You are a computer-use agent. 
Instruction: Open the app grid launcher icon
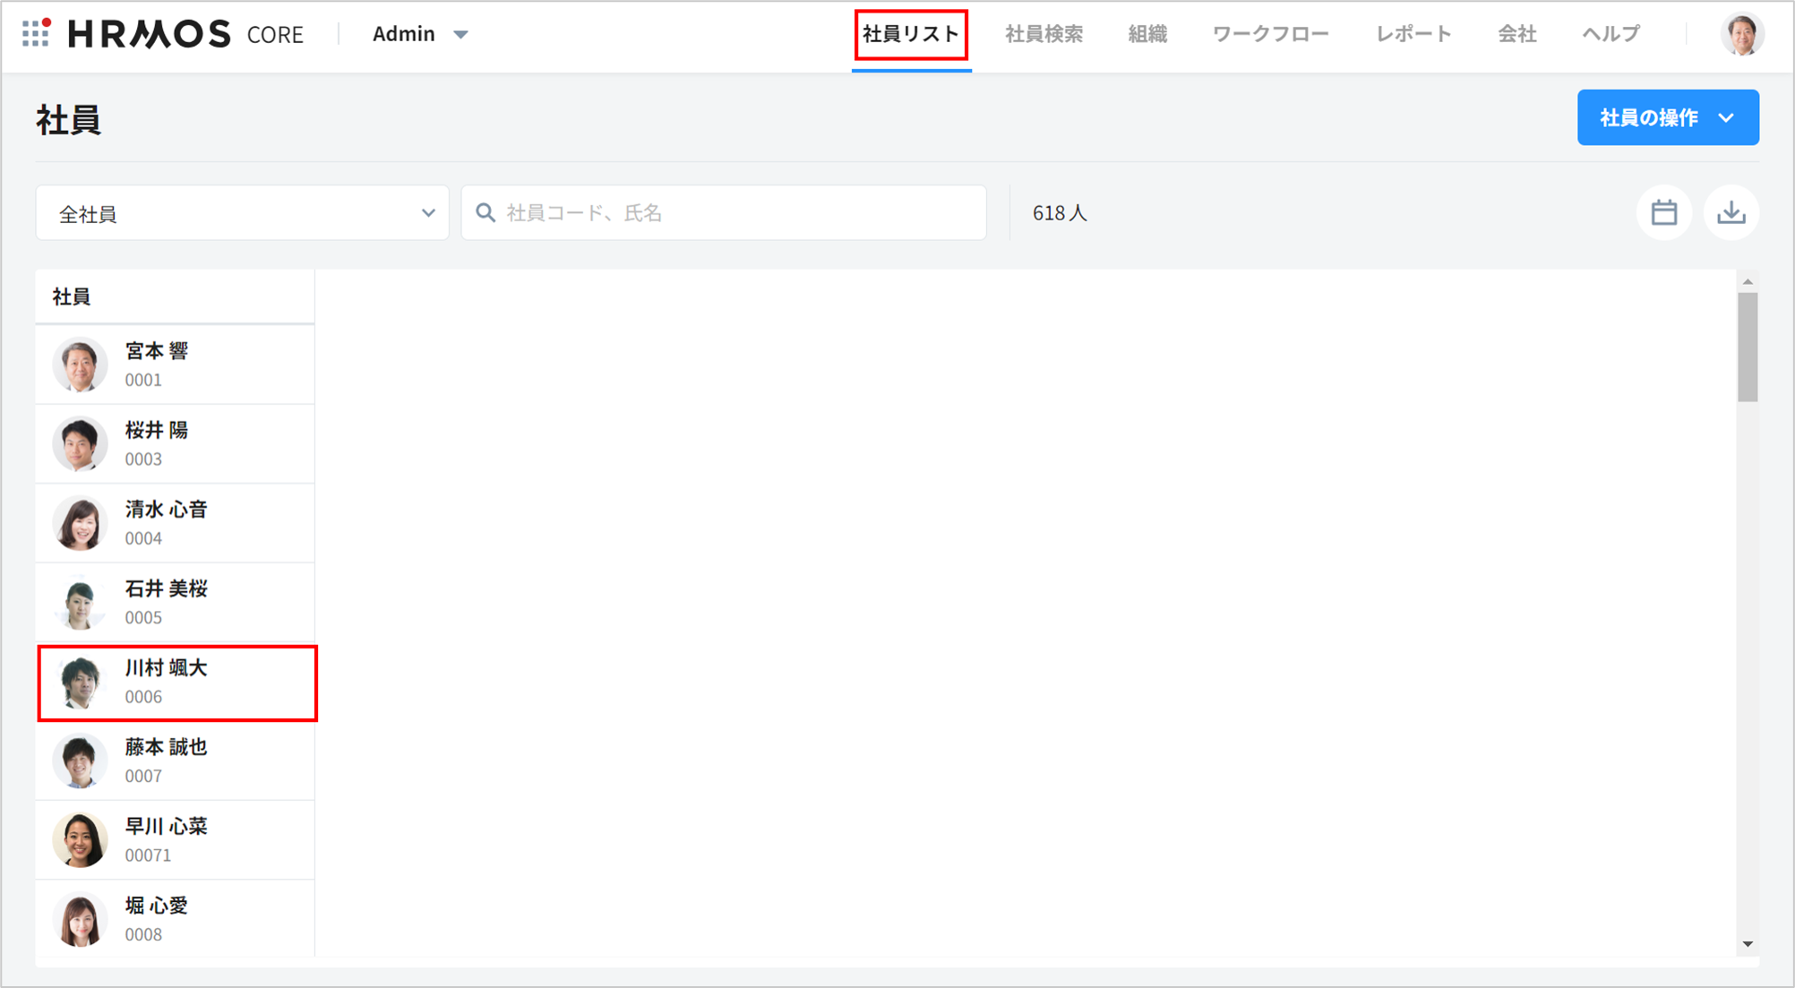pos(36,33)
